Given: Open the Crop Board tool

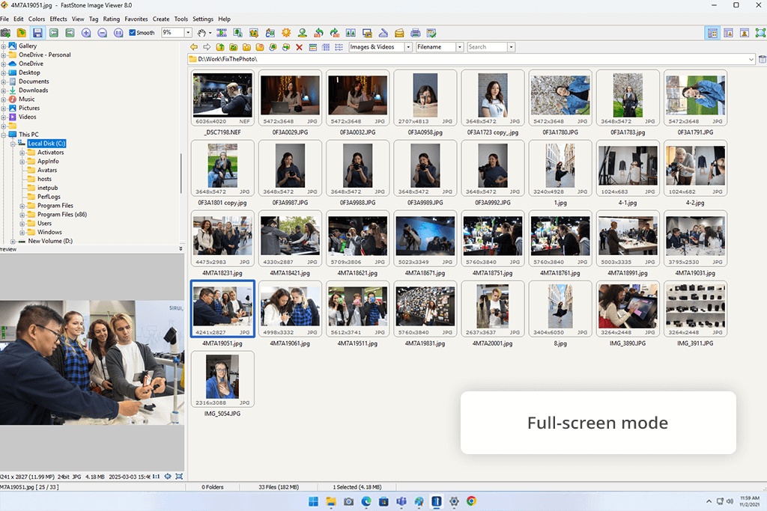Looking at the screenshot, I should tap(254, 33).
